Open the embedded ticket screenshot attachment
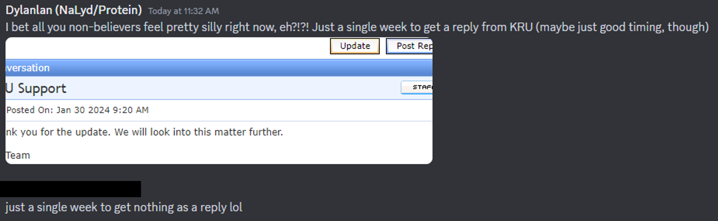Viewport: 718px width, 221px height. pyautogui.click(x=219, y=100)
